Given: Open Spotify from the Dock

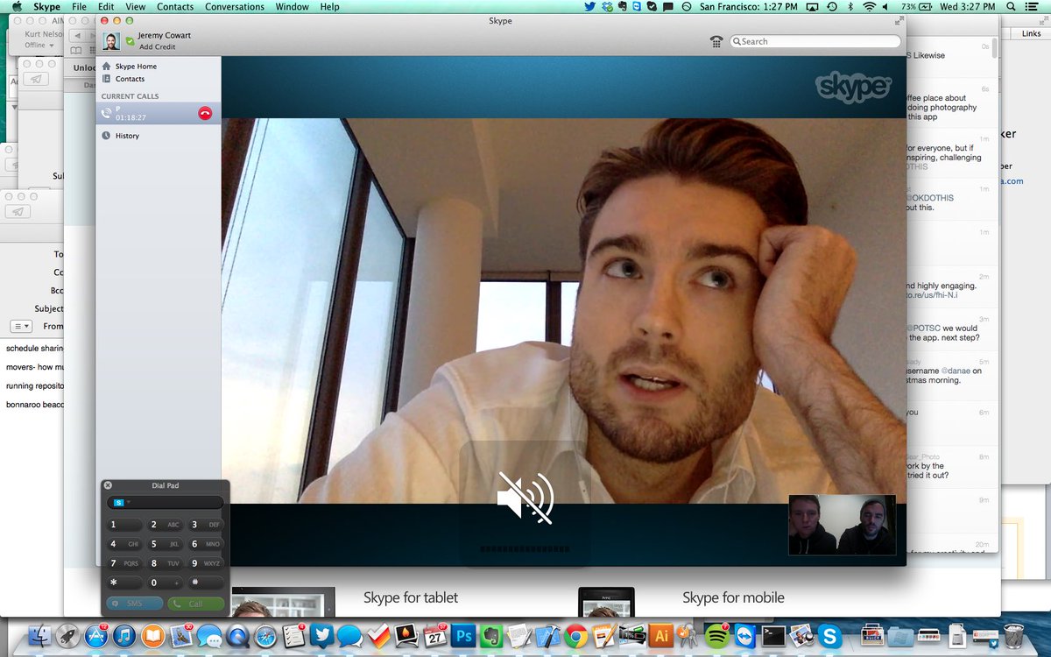Looking at the screenshot, I should coord(717,636).
